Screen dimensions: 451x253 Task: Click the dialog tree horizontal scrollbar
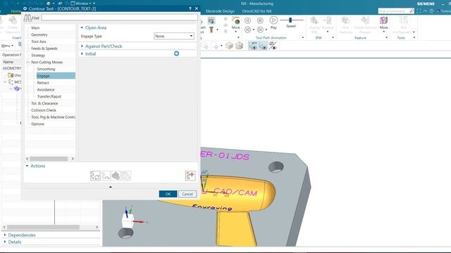[x=49, y=159]
